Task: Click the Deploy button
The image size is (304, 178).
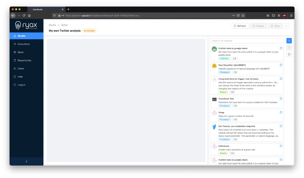Action: coord(258,26)
